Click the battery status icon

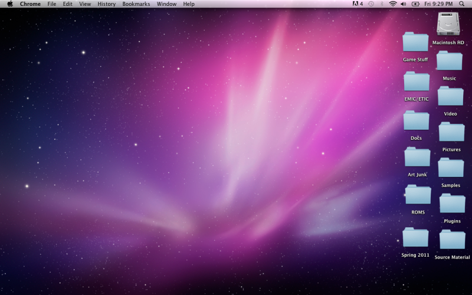click(415, 4)
